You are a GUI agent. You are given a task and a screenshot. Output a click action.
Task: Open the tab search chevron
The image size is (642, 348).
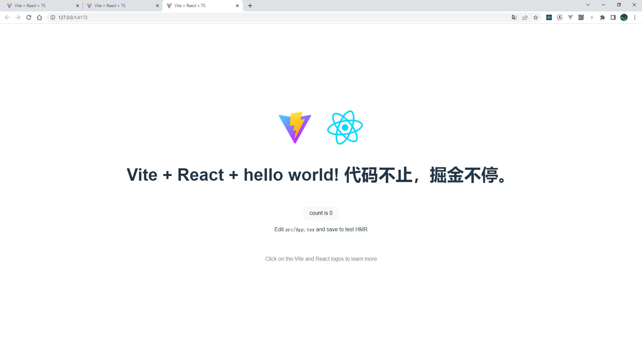pos(588,5)
